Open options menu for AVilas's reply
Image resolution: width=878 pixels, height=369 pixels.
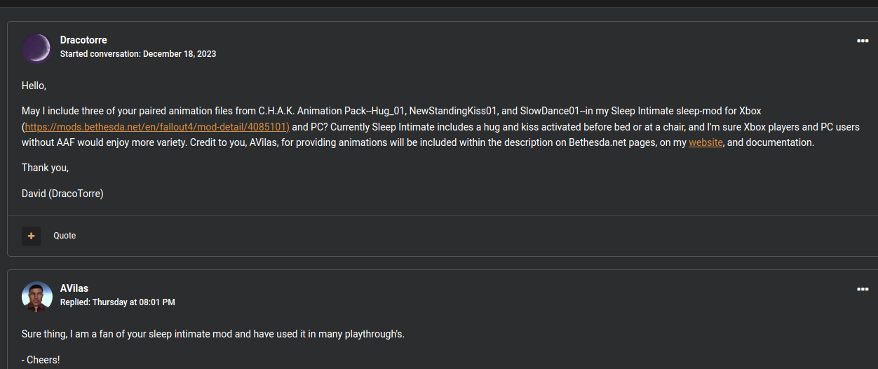pos(863,289)
